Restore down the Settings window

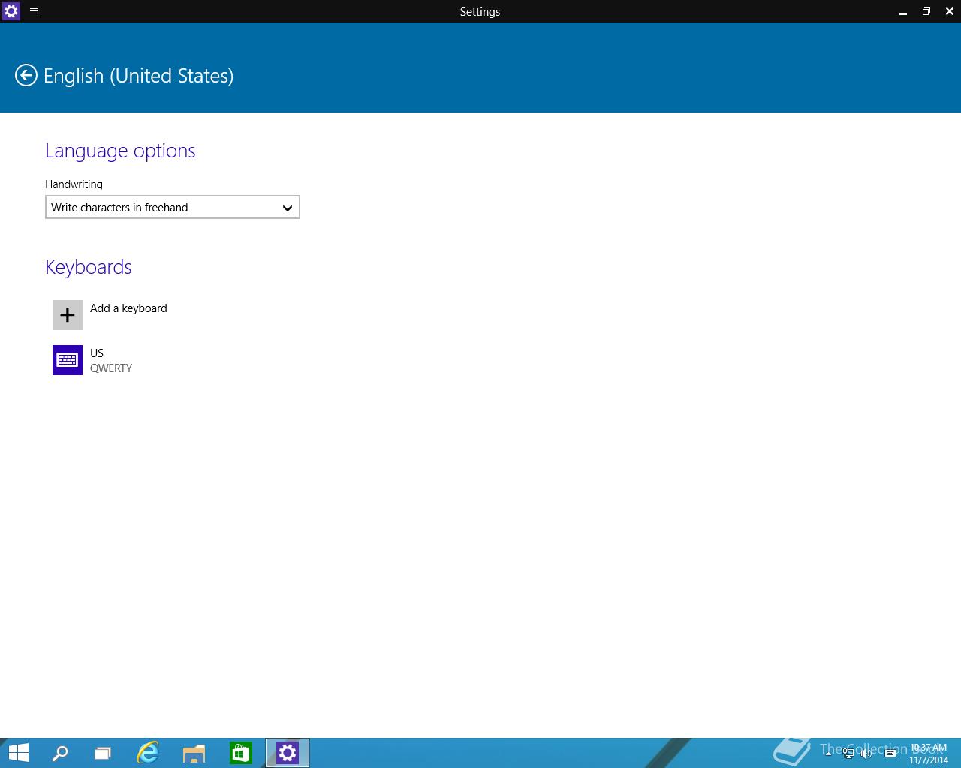[926, 11]
